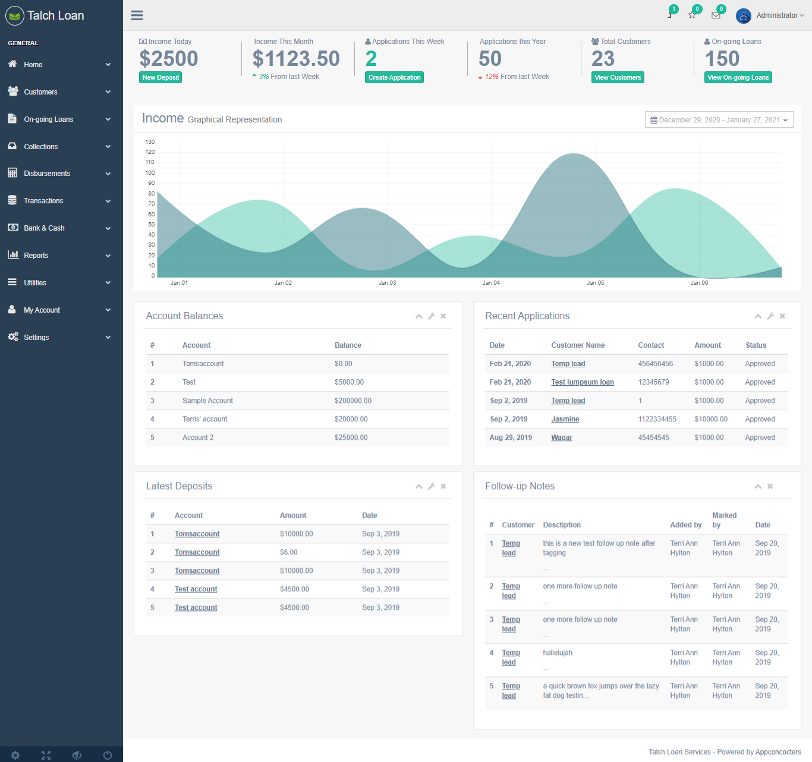Click wrench icon on Recent Applications panel
The height and width of the screenshot is (762, 812).
770,316
